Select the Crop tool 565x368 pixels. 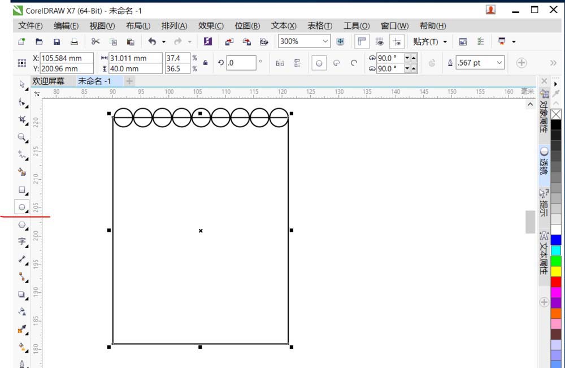(23, 120)
